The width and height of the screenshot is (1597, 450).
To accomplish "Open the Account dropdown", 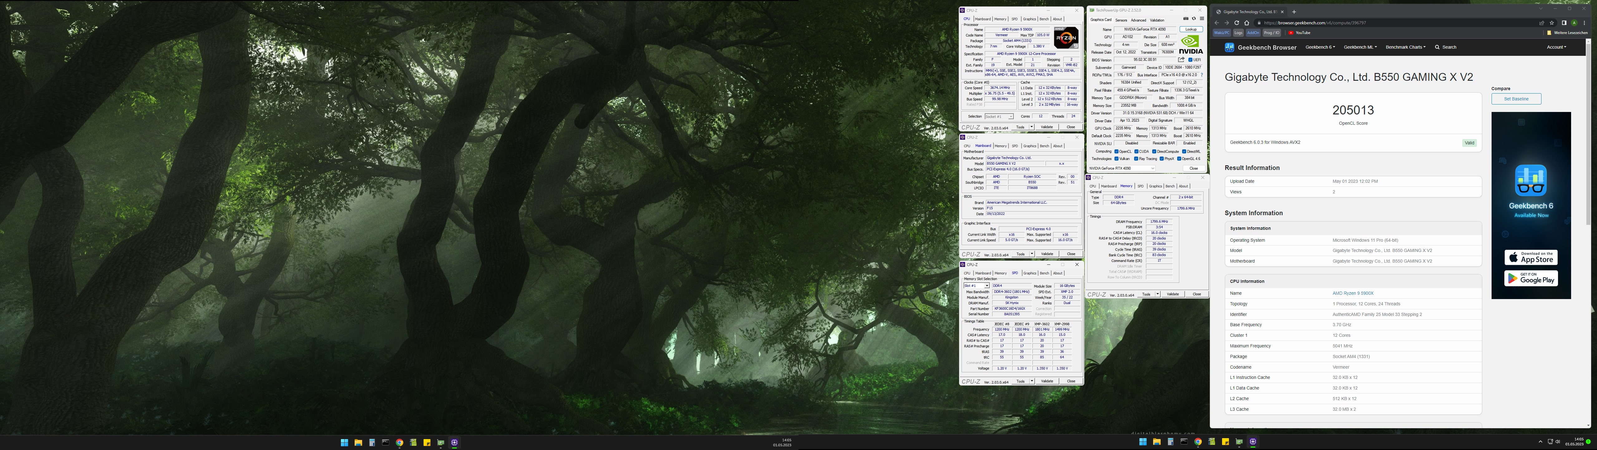I will 1556,47.
